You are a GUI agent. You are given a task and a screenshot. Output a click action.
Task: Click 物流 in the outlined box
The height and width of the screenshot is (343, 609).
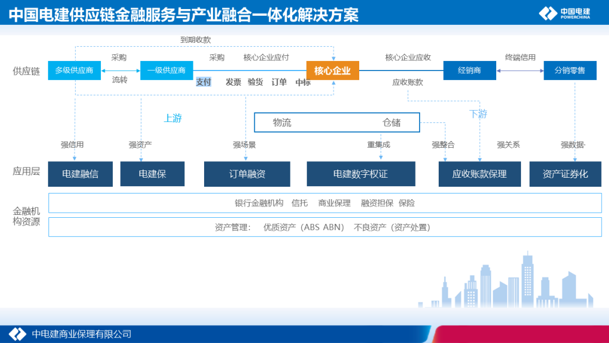click(x=282, y=123)
